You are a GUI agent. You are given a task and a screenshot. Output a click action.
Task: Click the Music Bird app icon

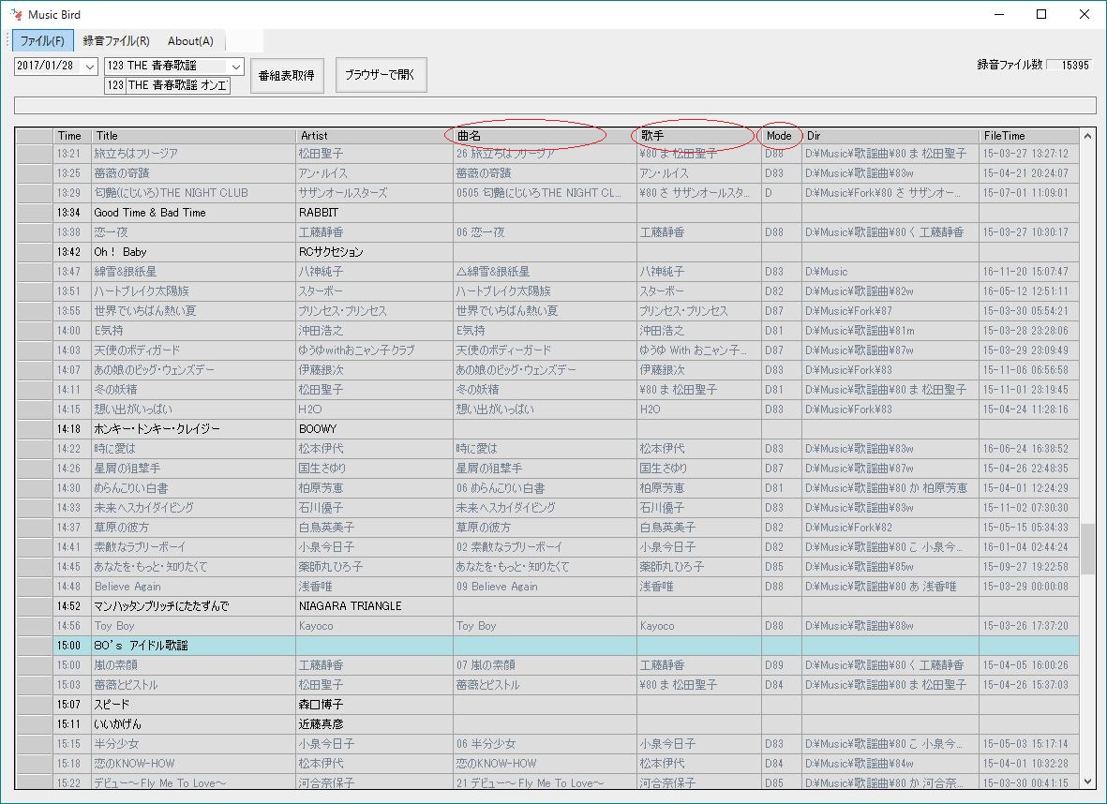pyautogui.click(x=16, y=14)
